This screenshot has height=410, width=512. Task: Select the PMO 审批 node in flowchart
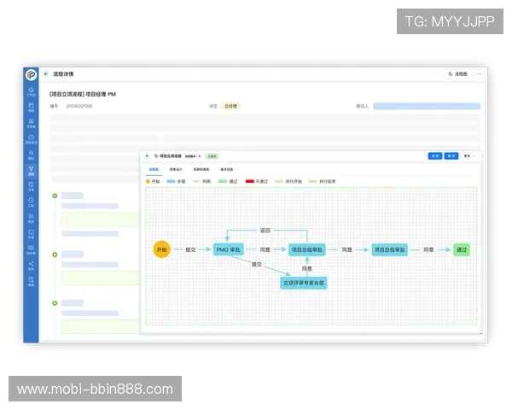[x=228, y=249]
